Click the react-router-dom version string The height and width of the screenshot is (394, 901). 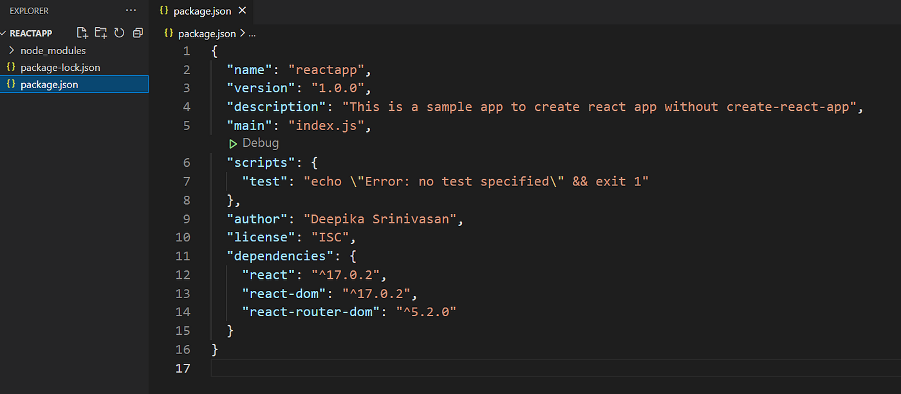[427, 312]
